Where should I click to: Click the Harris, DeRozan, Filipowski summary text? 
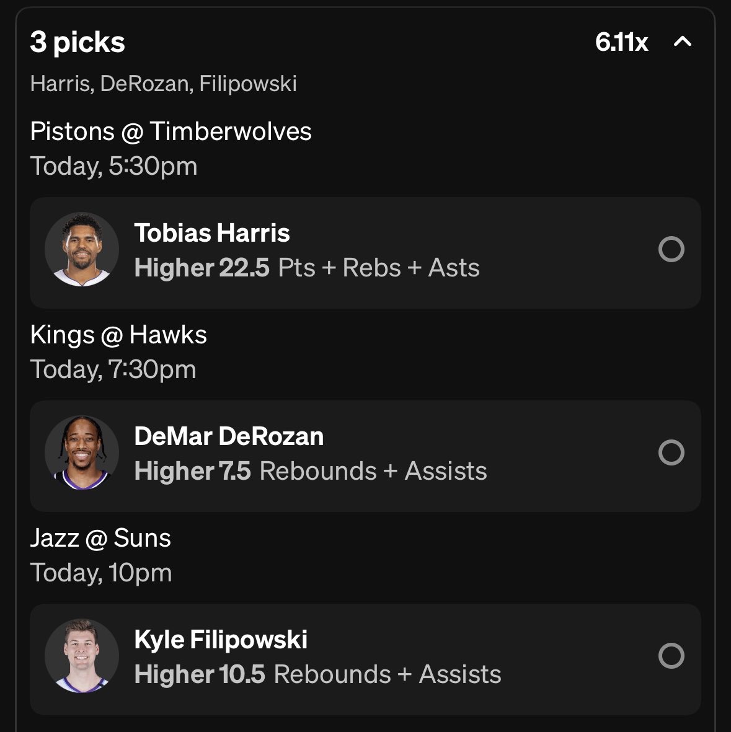(x=163, y=84)
